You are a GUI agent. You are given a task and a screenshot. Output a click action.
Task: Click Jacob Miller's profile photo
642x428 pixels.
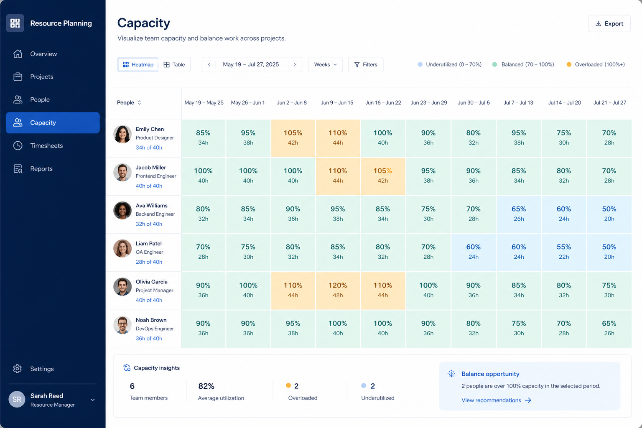[122, 172]
